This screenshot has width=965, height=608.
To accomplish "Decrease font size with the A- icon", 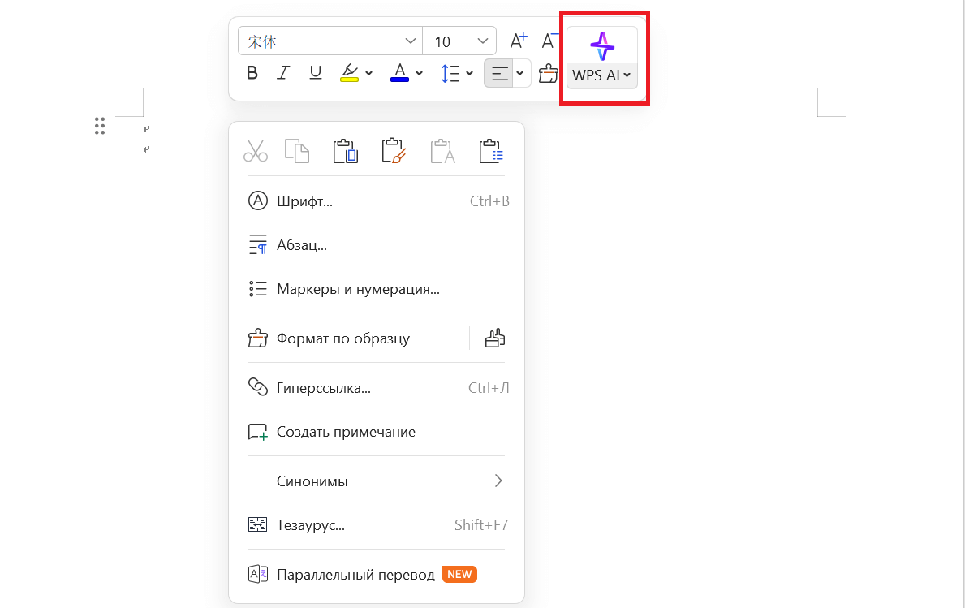I will coord(550,41).
